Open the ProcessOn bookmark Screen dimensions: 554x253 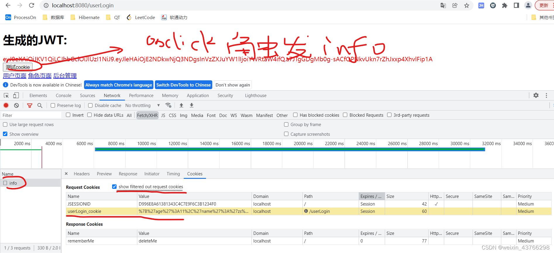[x=20, y=17]
